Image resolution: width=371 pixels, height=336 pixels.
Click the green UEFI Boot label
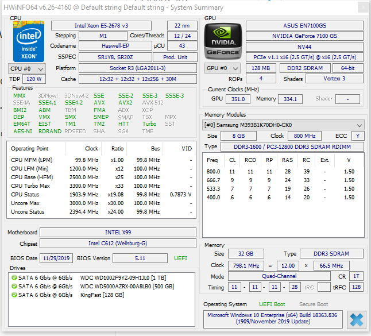pos(272,304)
